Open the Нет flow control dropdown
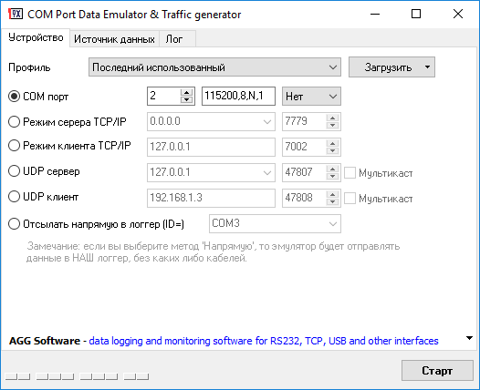 (311, 97)
